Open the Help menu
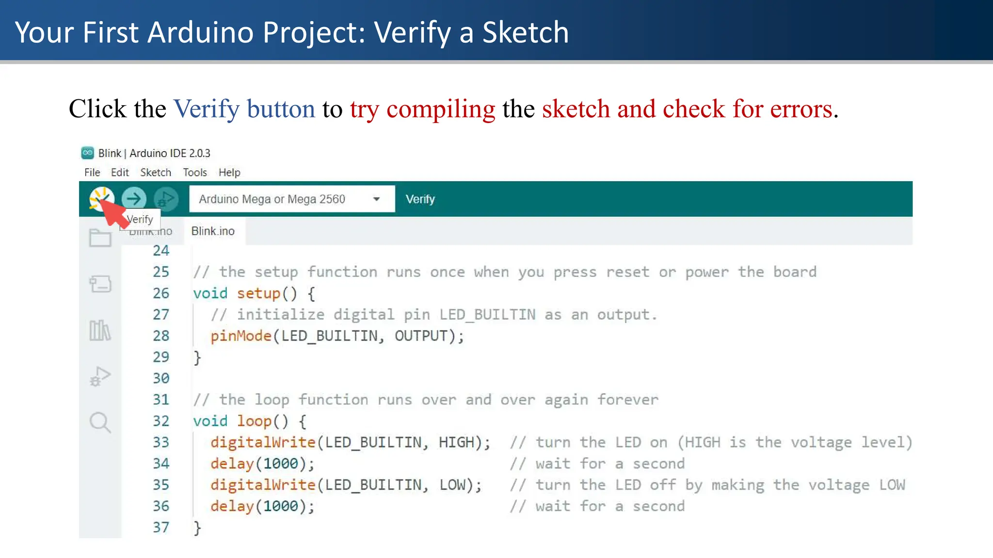 (x=229, y=172)
